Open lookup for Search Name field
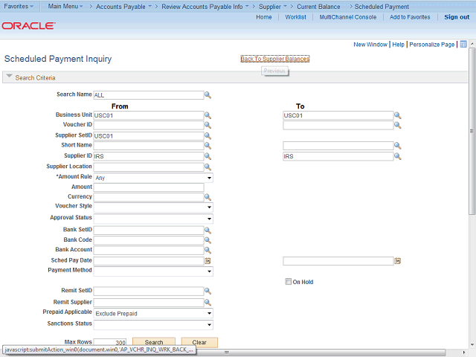476x357 pixels. [208, 95]
